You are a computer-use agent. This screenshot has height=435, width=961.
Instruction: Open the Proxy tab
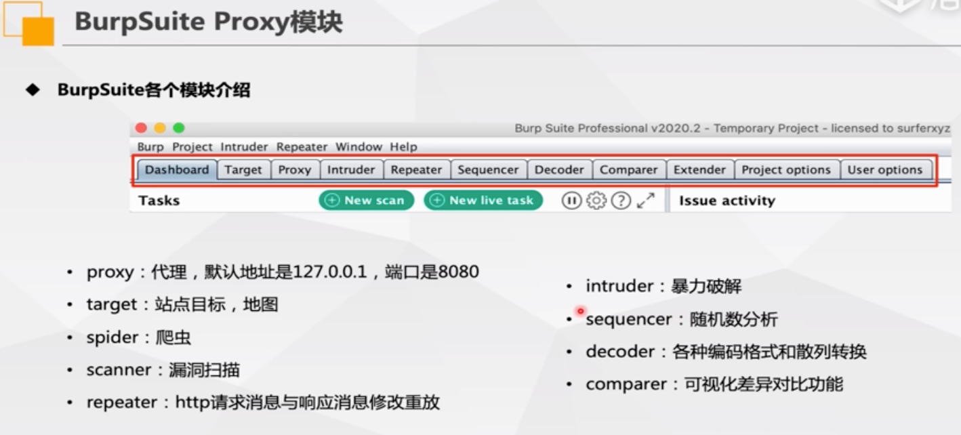coord(295,169)
